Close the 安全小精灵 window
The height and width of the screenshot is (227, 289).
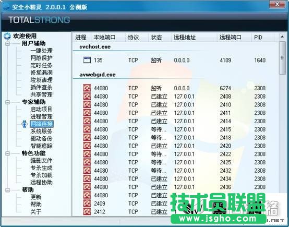(277, 4)
